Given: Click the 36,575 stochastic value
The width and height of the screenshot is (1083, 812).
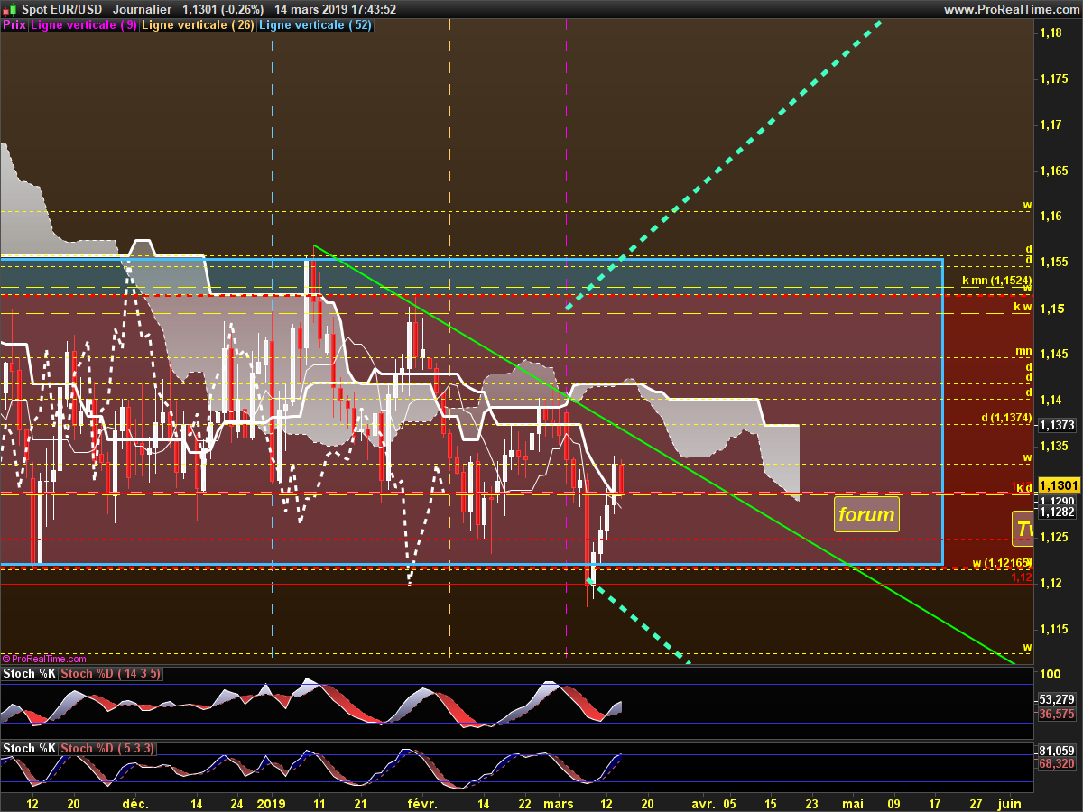Looking at the screenshot, I should pyautogui.click(x=1057, y=714).
